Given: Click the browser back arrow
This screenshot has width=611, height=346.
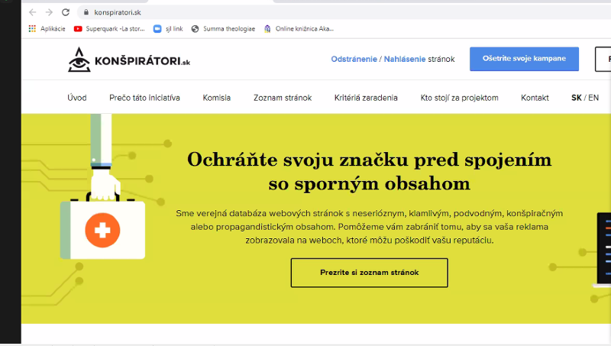Looking at the screenshot, I should coord(33,12).
